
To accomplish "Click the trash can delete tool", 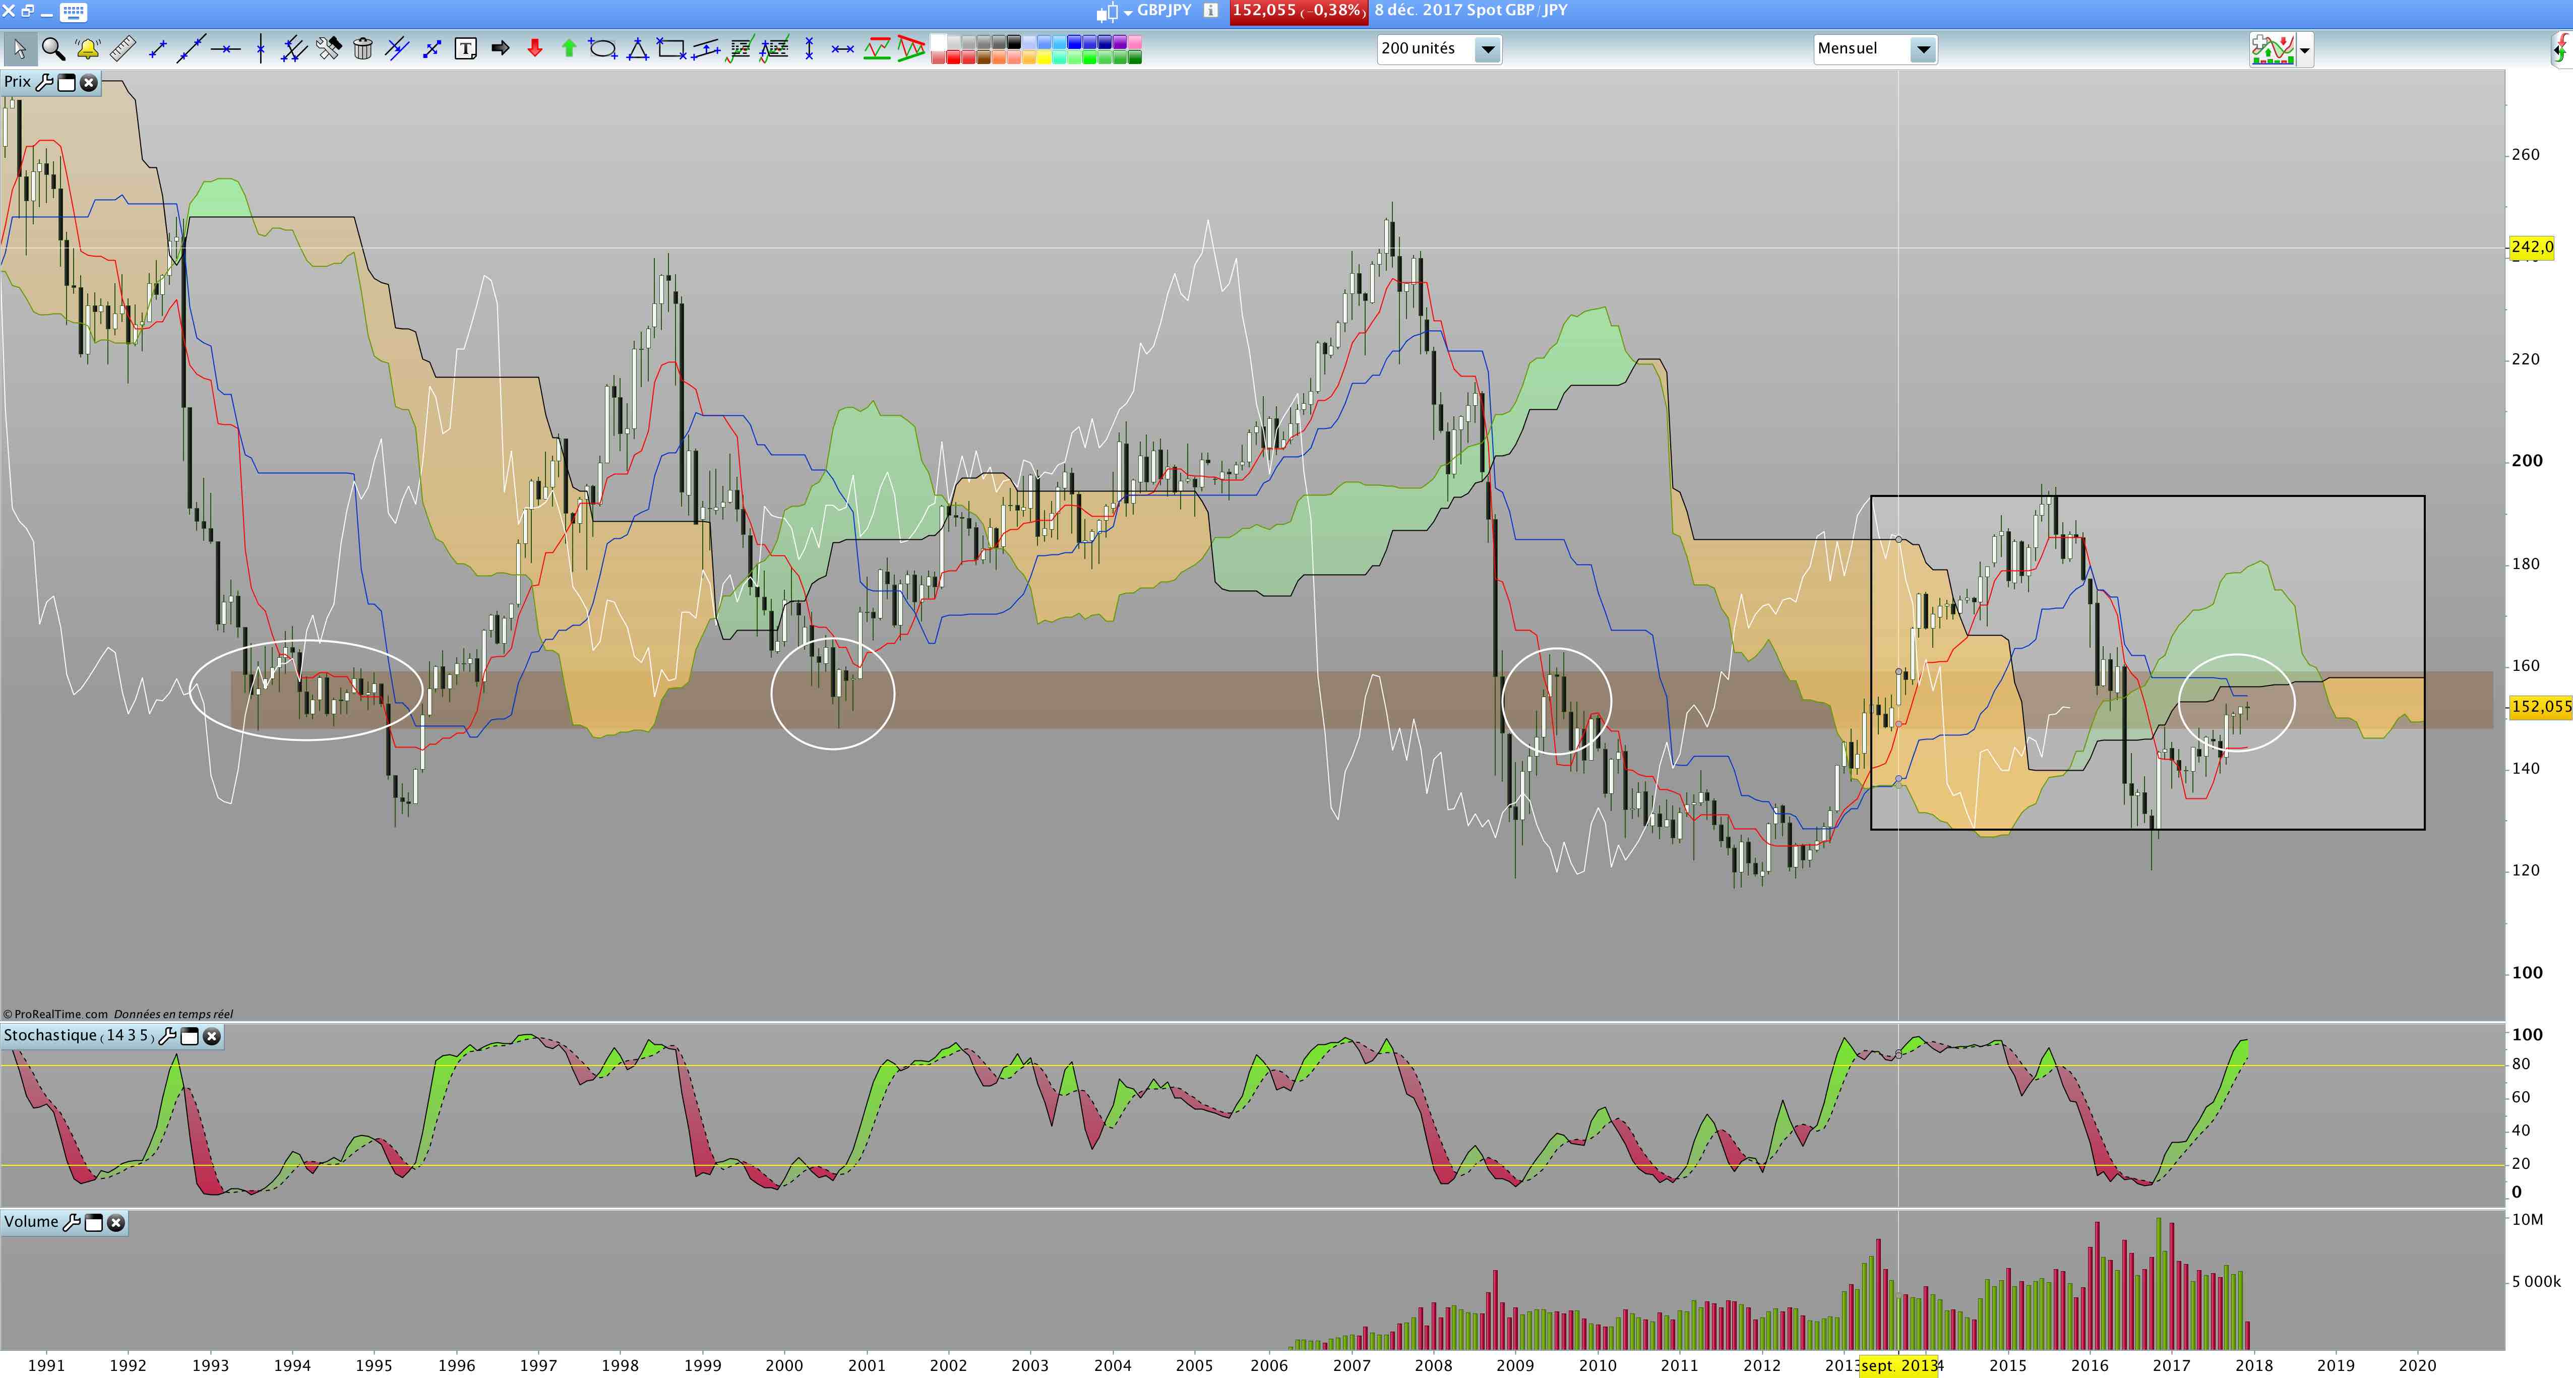I will click(362, 48).
